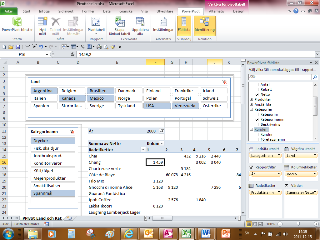Click the formula bar showing 1459,2

(x=196, y=54)
